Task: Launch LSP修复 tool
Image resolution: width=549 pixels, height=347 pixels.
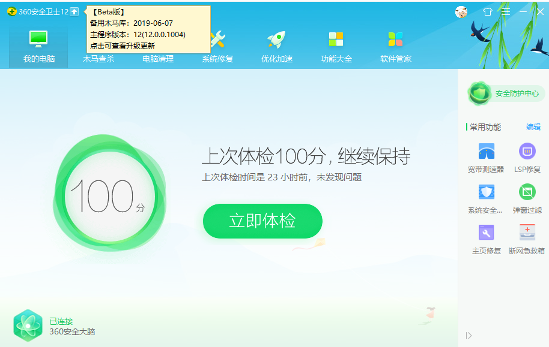Action: [527, 158]
